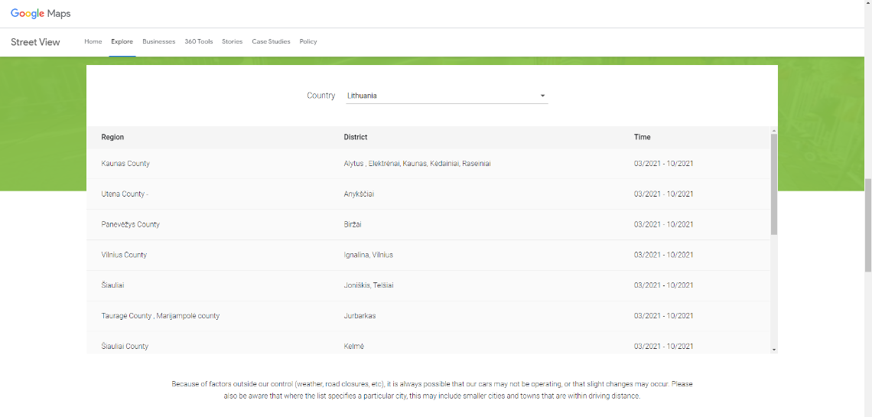Select the Explore tab
Image resolution: width=872 pixels, height=417 pixels.
[122, 41]
